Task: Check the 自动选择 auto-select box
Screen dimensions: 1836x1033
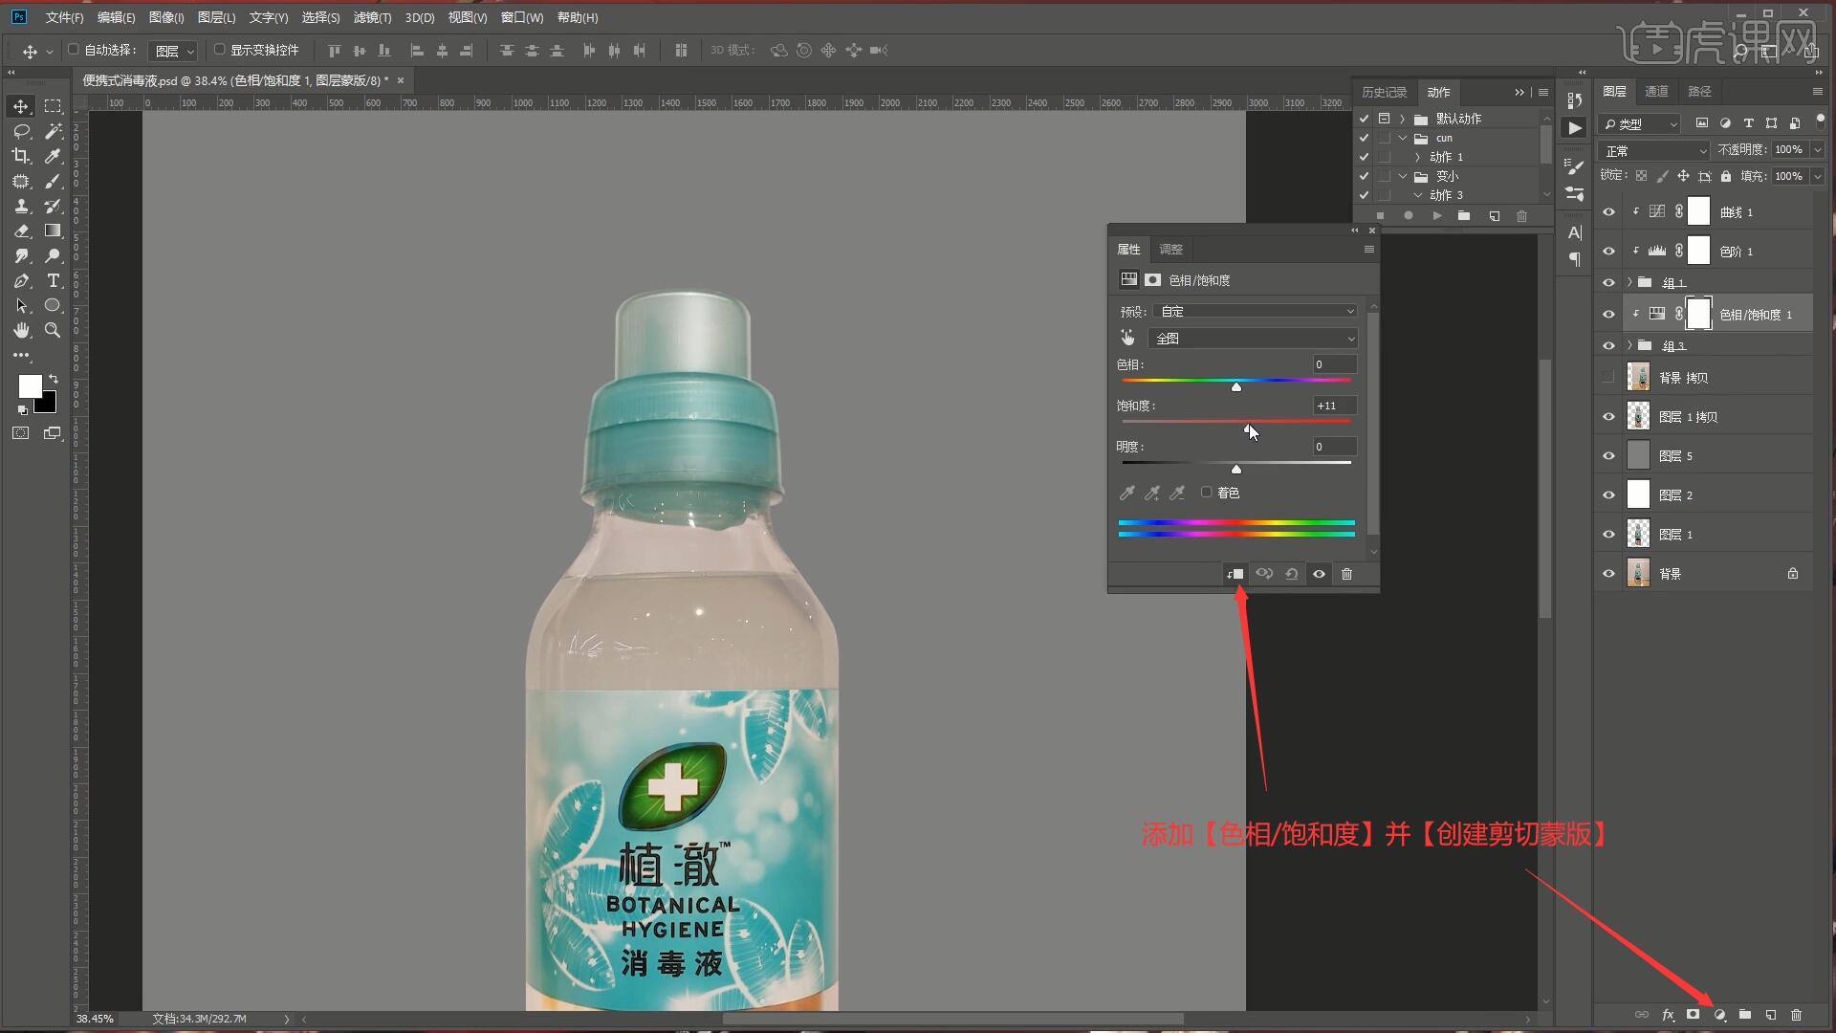Action: (74, 50)
